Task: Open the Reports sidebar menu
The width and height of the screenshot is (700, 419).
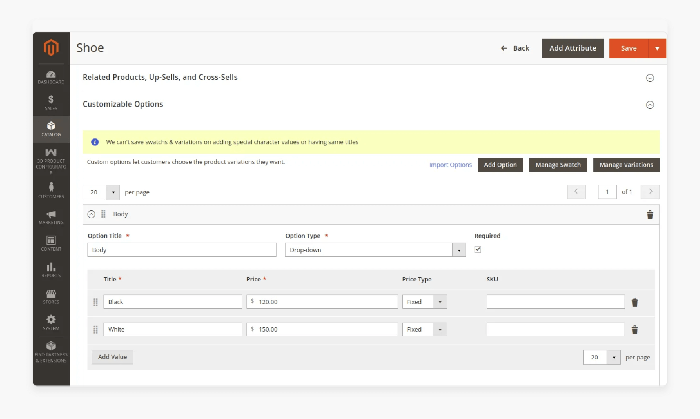Action: [51, 270]
